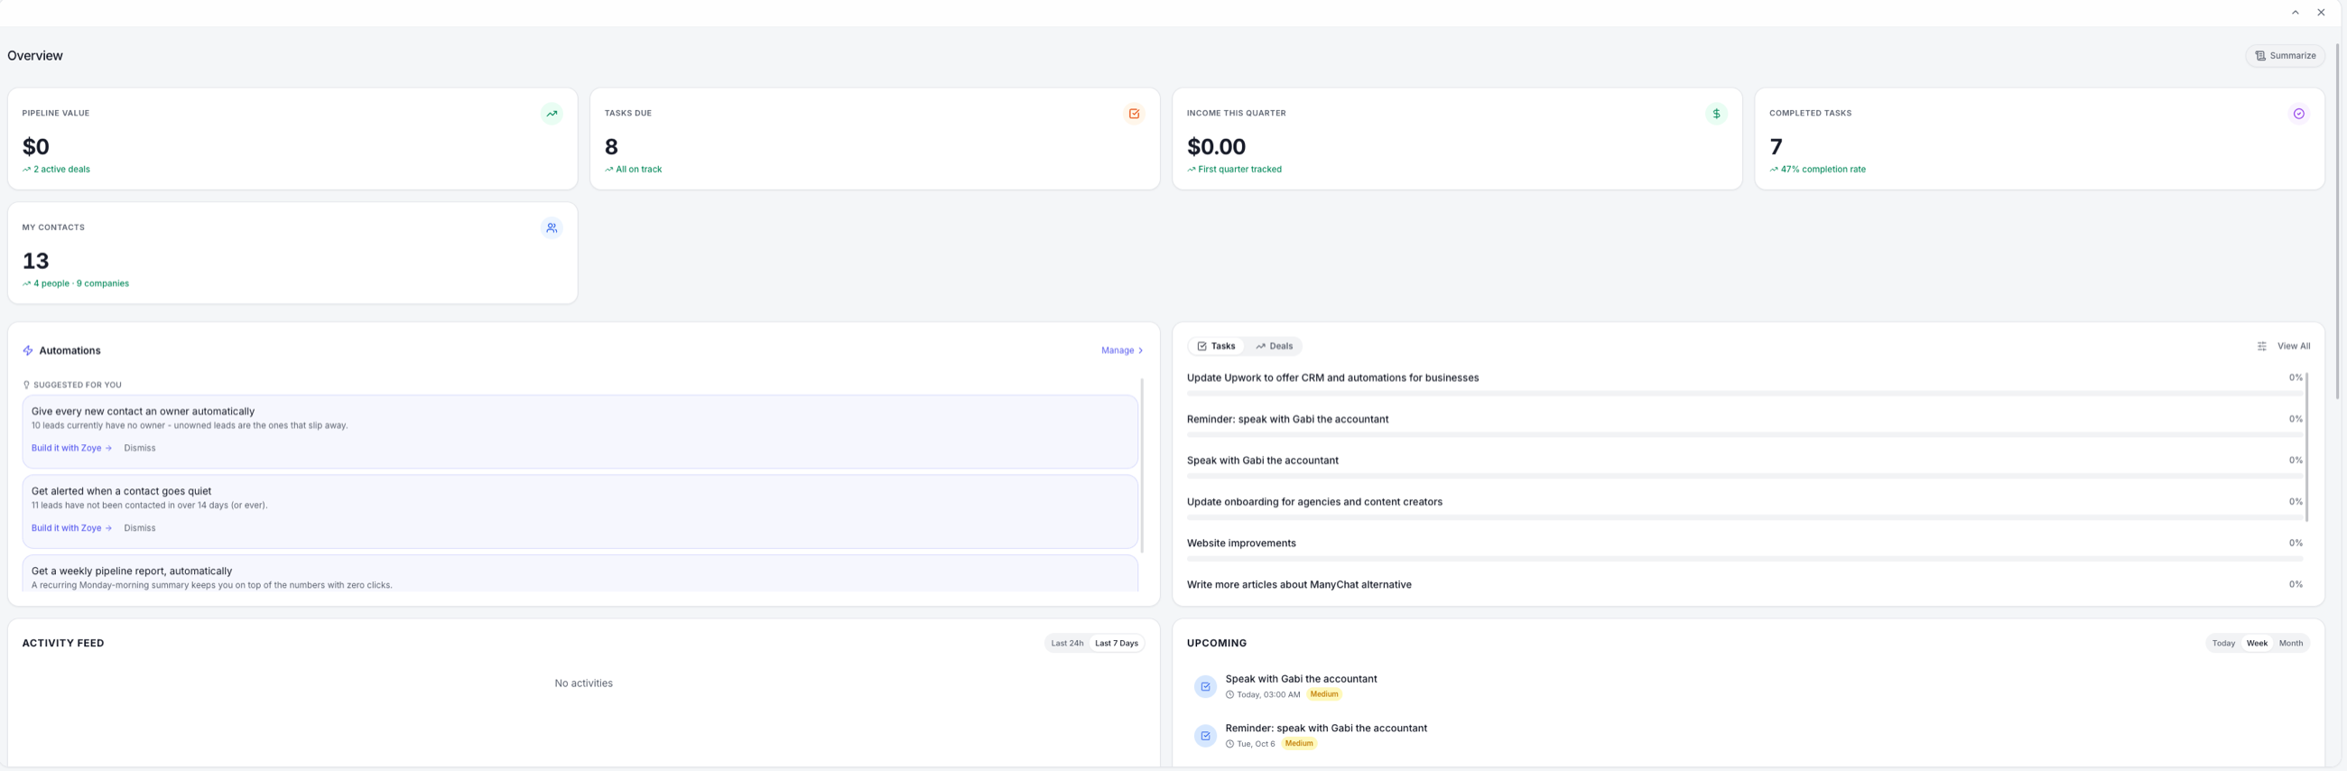Image resolution: width=2347 pixels, height=771 pixels.
Task: Click the My Contacts people icon
Action: (552, 228)
